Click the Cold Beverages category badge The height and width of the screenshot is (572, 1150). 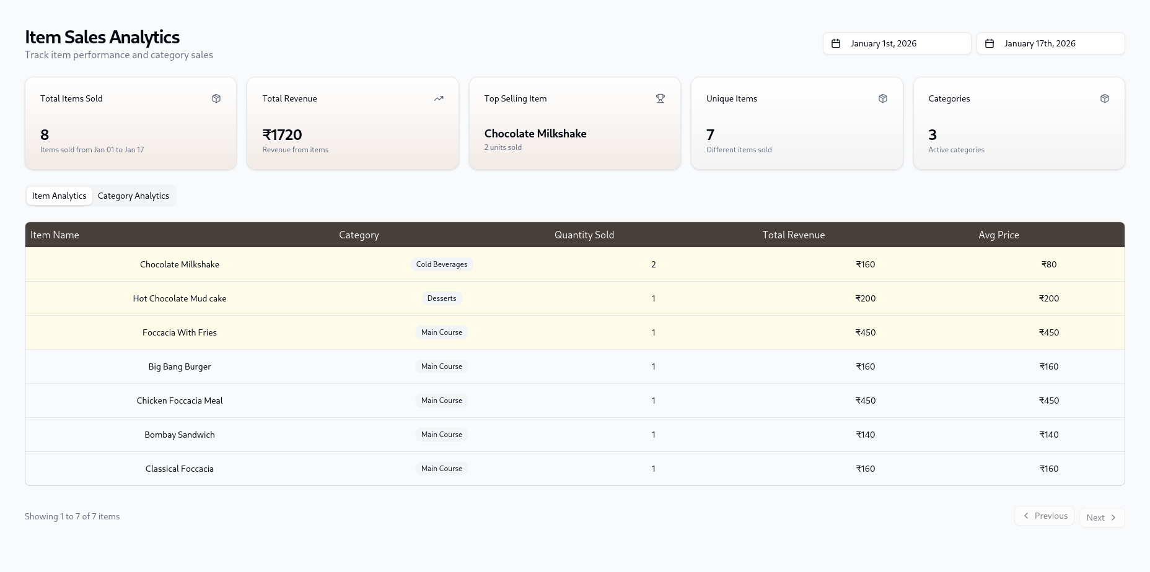[x=442, y=264]
